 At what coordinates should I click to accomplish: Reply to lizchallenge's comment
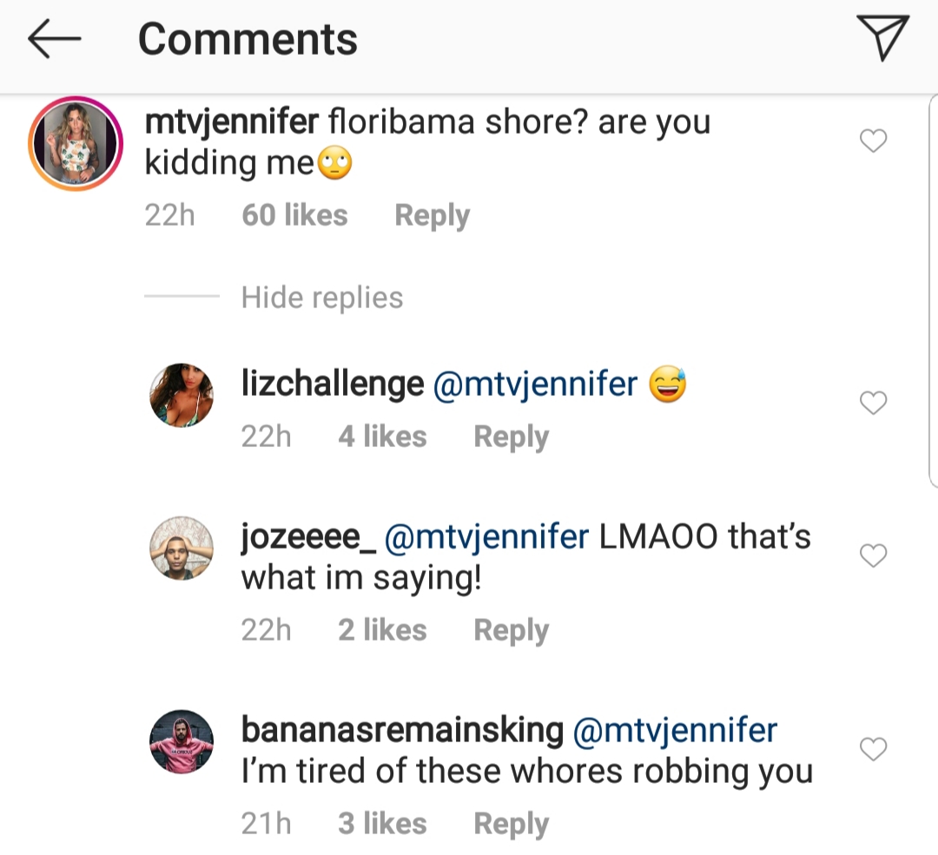pyautogui.click(x=511, y=437)
